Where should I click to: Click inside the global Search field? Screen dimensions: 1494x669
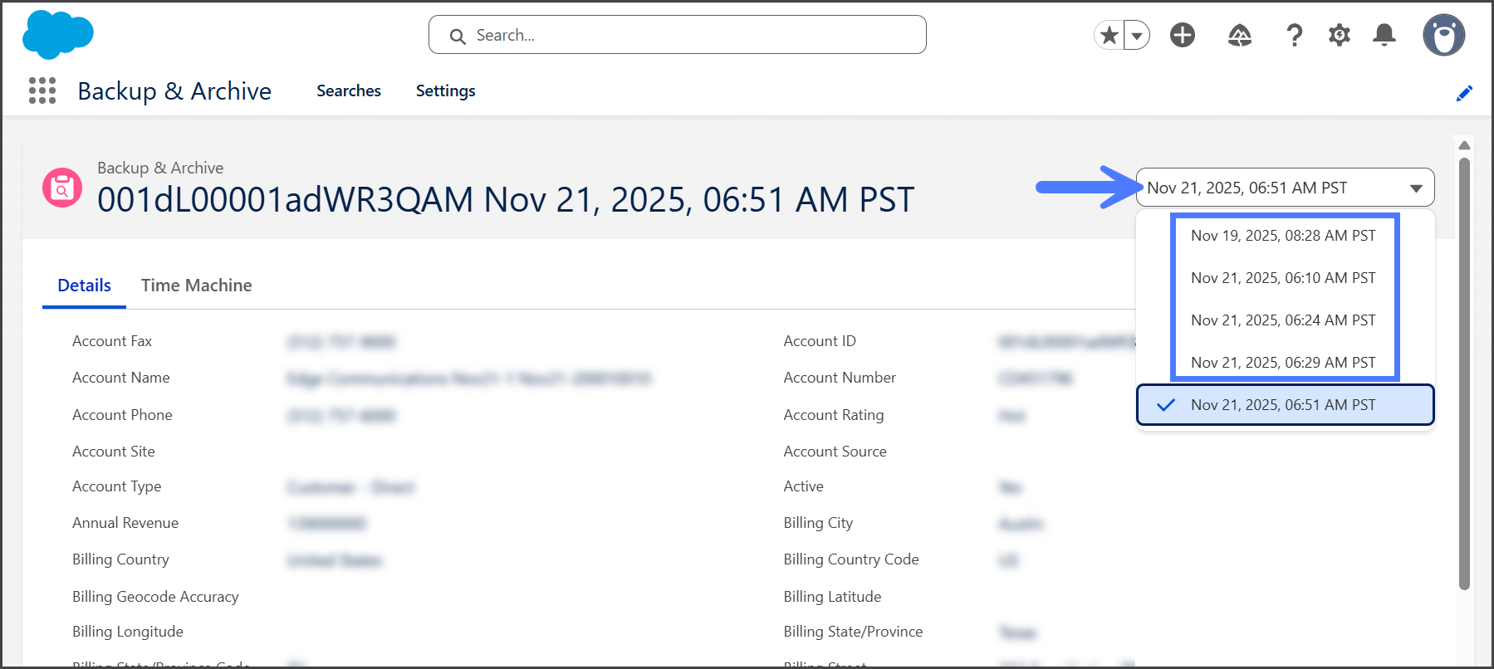689,35
